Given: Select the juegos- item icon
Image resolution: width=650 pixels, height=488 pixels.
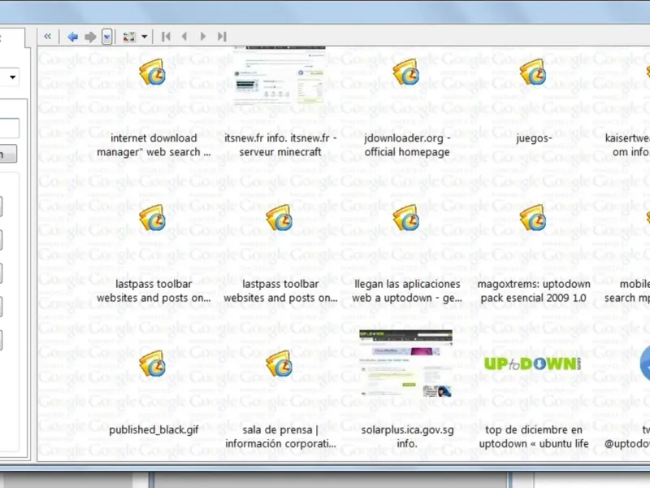Looking at the screenshot, I should 533,72.
